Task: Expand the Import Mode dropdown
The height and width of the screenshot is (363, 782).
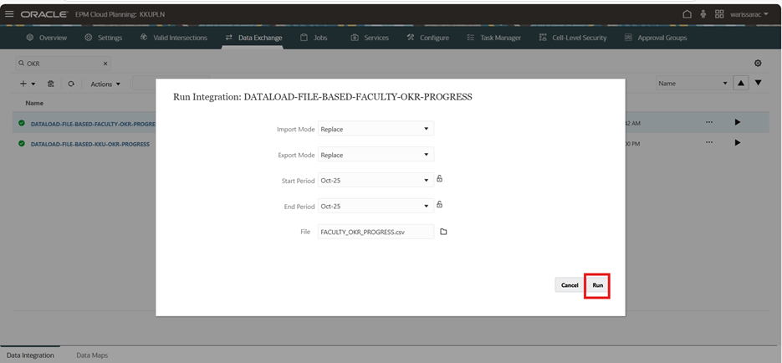Action: [x=426, y=129]
